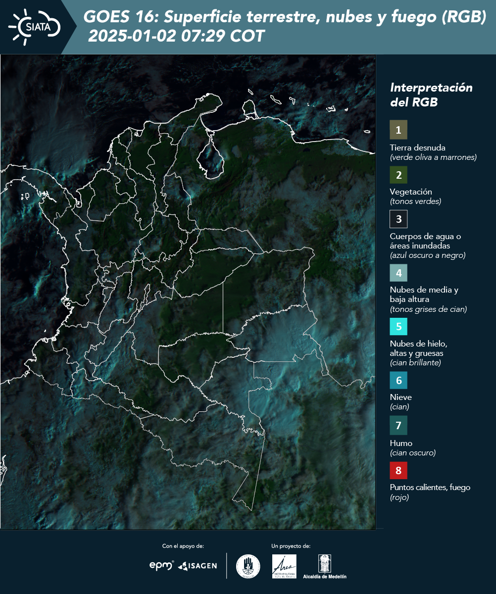
Task: Click the label "Tierra desnuda"
Action: tap(418, 148)
